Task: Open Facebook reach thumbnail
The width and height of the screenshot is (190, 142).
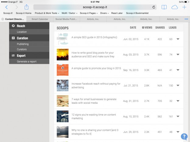Action: (62, 85)
